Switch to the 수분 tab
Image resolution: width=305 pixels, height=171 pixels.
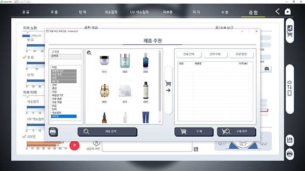(225, 12)
